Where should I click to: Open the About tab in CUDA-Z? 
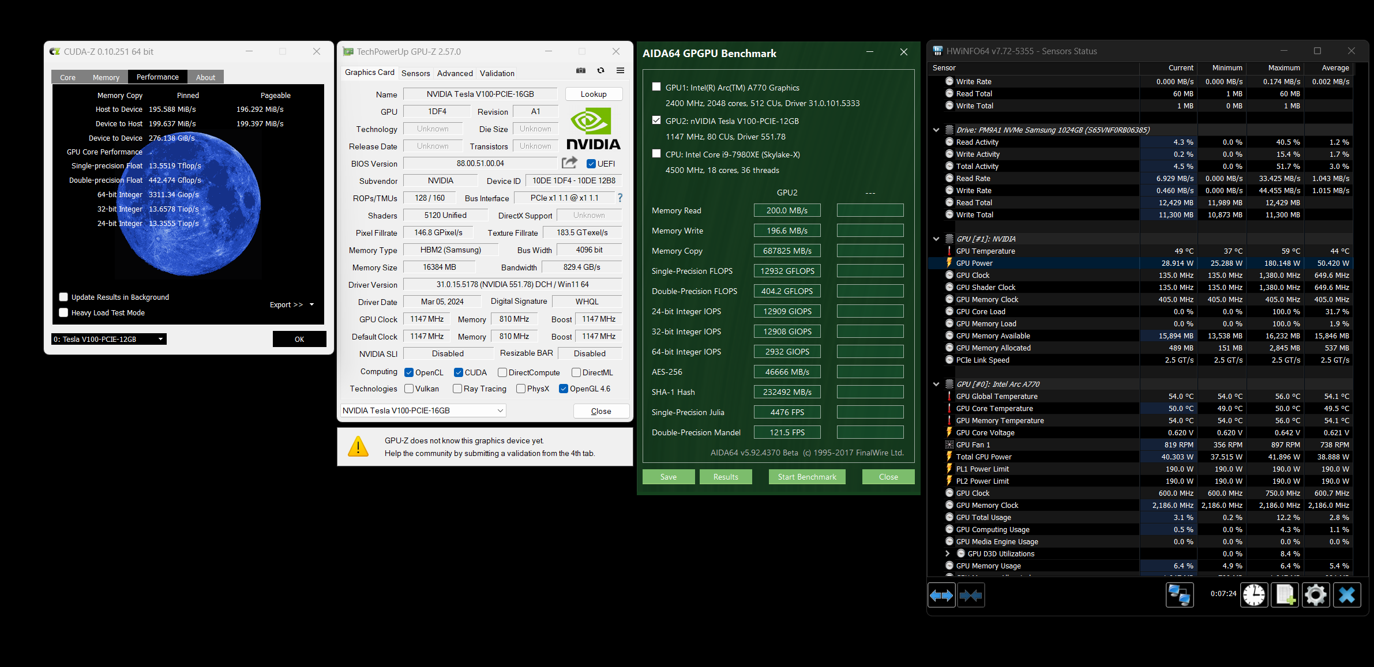205,77
